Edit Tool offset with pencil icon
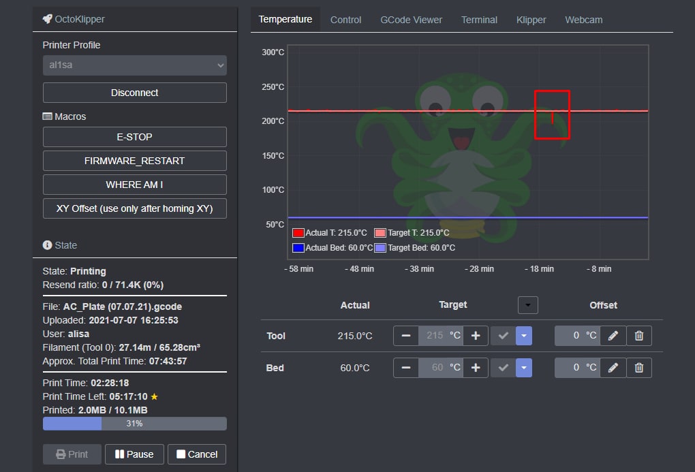695x472 pixels. tap(613, 336)
